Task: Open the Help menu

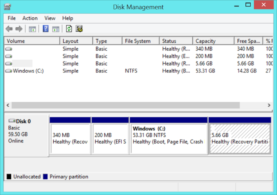Action: tap(68, 18)
